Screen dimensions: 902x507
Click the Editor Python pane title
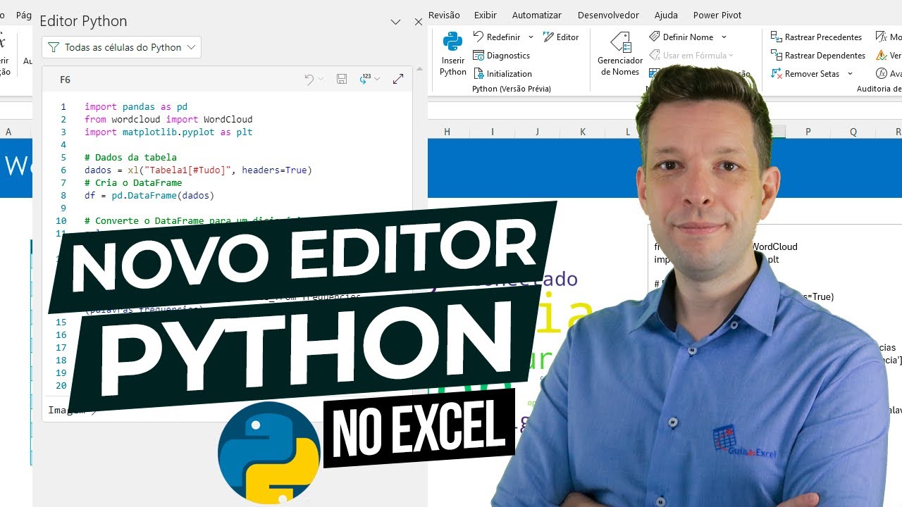83,21
